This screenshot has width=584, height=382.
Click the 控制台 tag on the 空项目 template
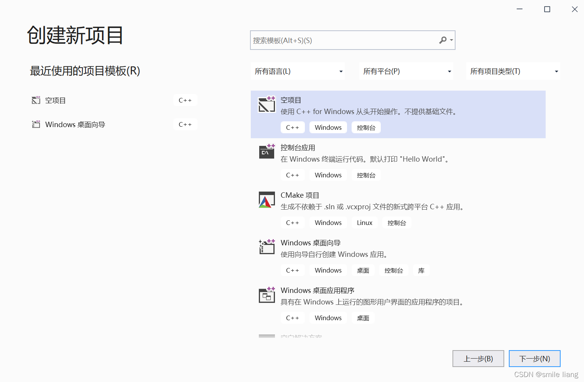coord(366,127)
